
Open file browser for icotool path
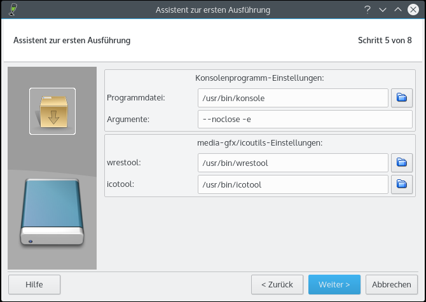(401, 184)
